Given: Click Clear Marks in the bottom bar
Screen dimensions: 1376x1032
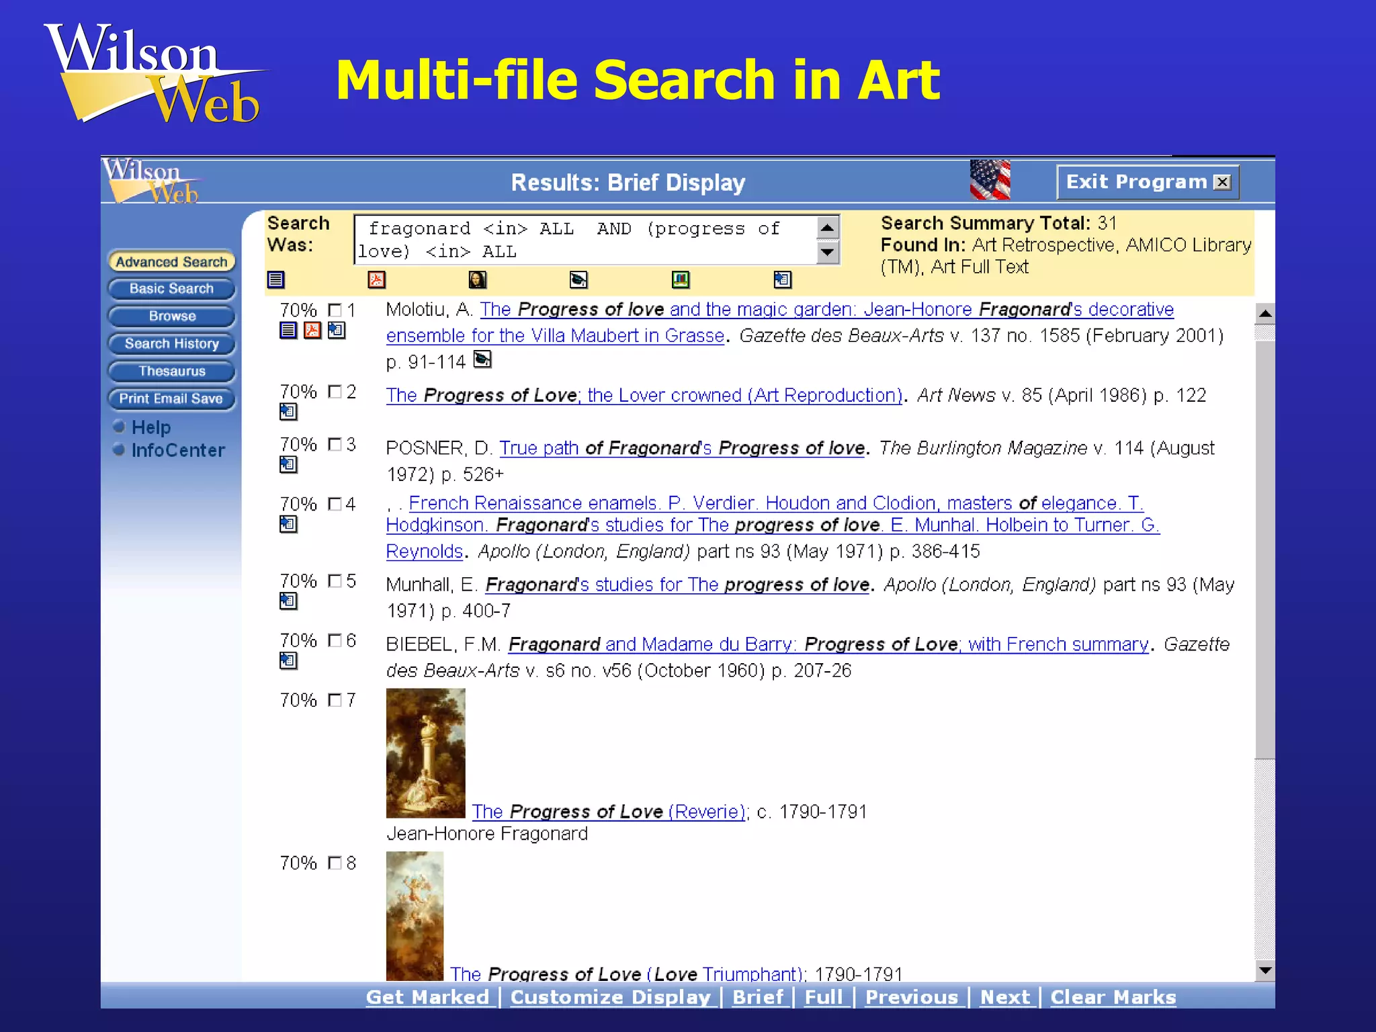Looking at the screenshot, I should point(1113,997).
